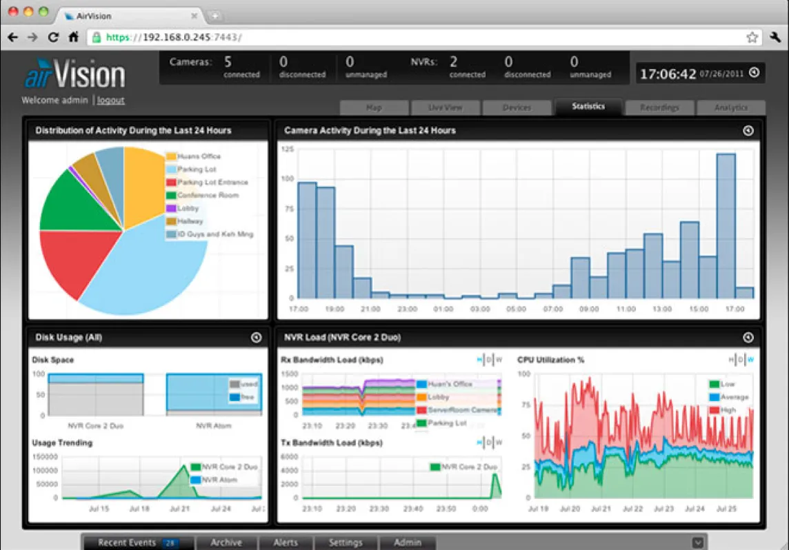Image resolution: width=789 pixels, height=550 pixels.
Task: Click the clock icon beside the date
Action: tap(754, 72)
